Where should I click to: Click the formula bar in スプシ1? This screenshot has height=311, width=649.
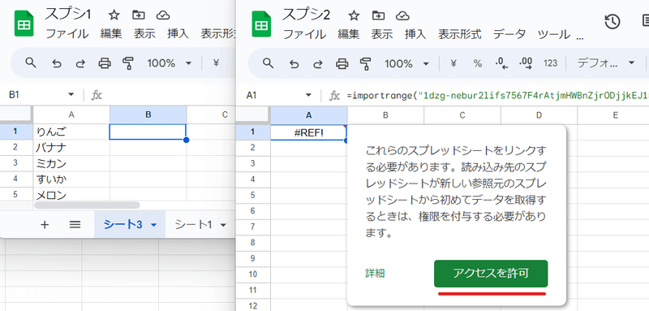click(x=168, y=95)
